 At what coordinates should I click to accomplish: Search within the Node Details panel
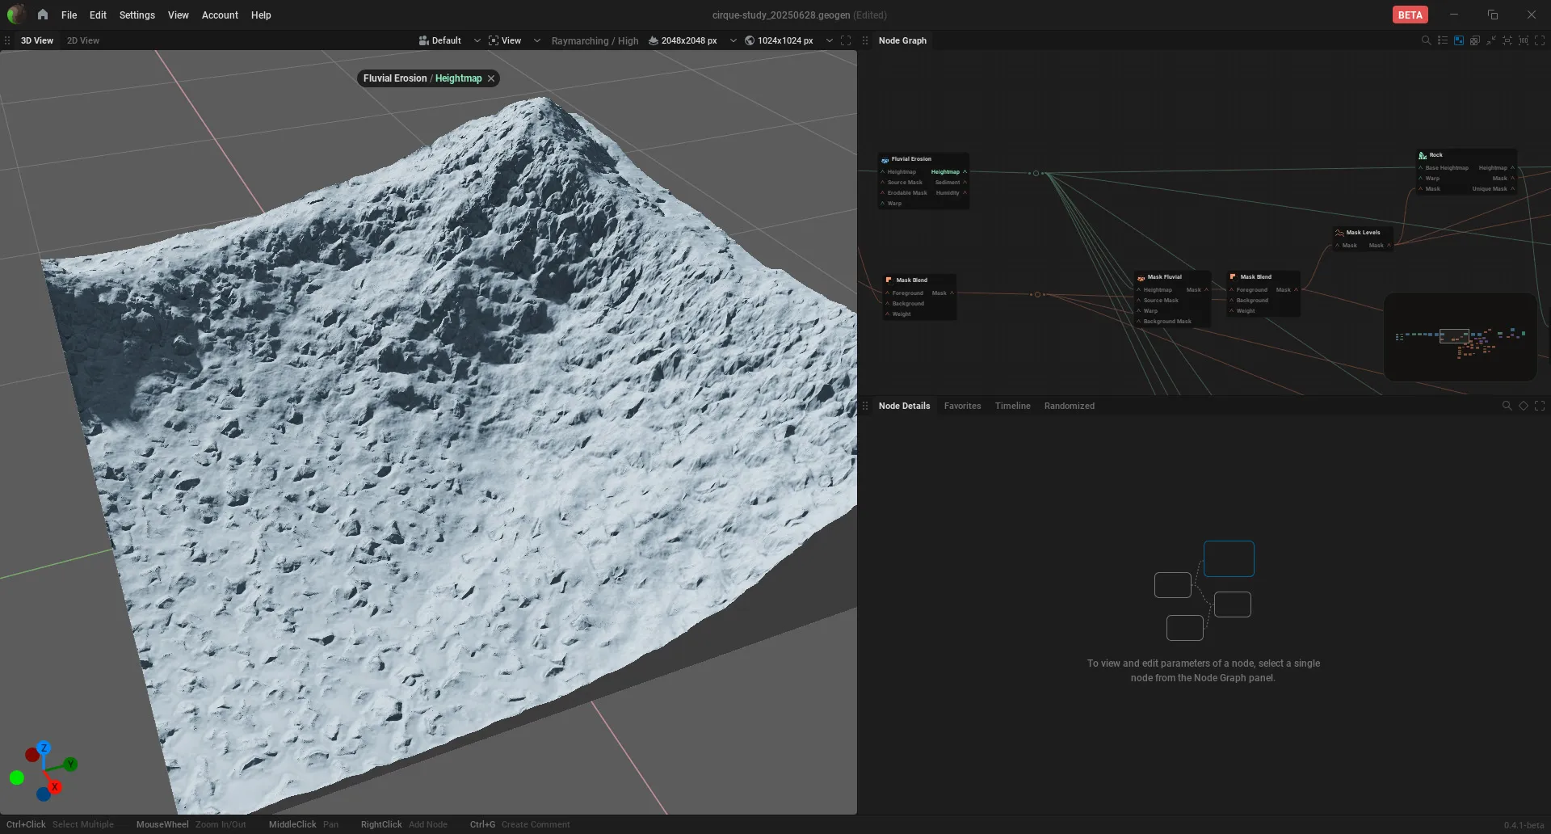pyautogui.click(x=1507, y=406)
